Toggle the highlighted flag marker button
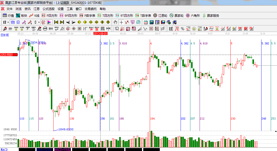The width and height of the screenshot is (277, 151). coord(49,22)
